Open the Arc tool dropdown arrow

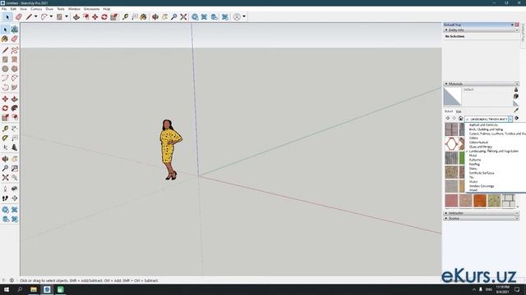51,16
